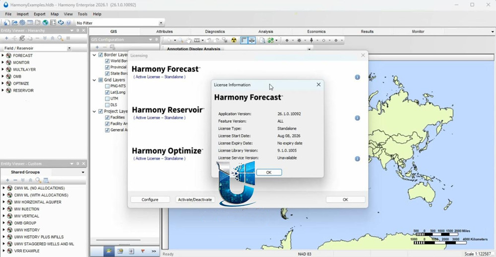Image resolution: width=496 pixels, height=257 pixels.
Task: Click the export arrow icon in main toolbar
Action: click(14, 23)
